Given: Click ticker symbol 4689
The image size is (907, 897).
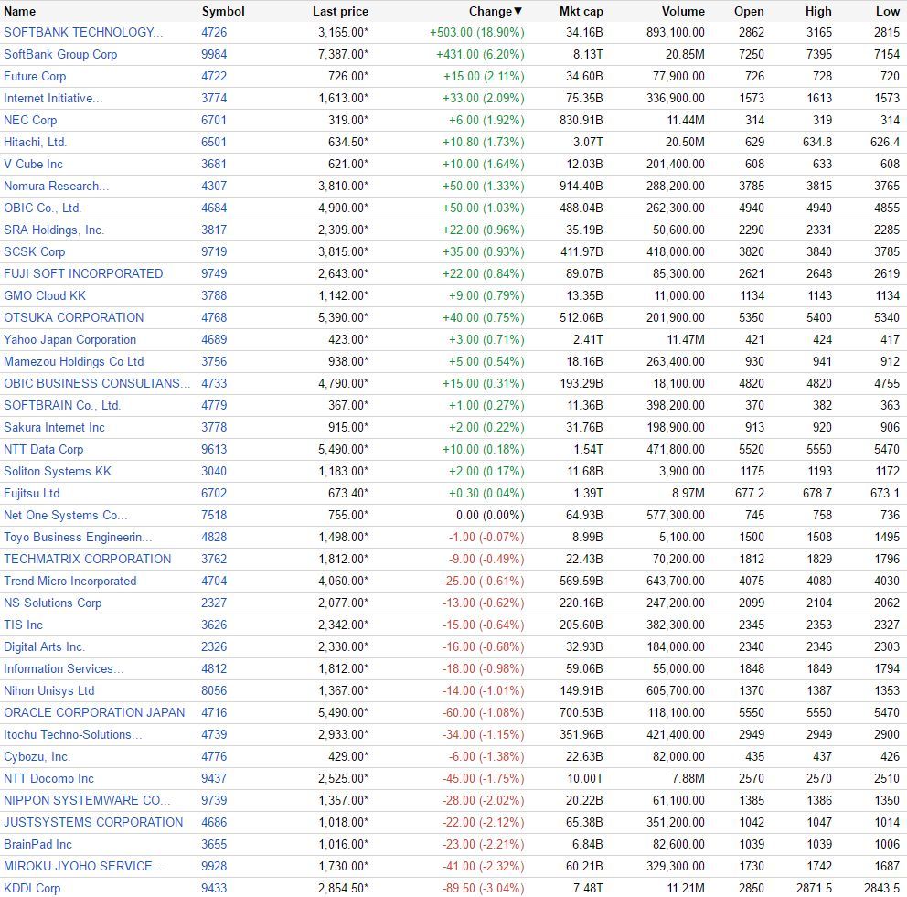Looking at the screenshot, I should [214, 339].
